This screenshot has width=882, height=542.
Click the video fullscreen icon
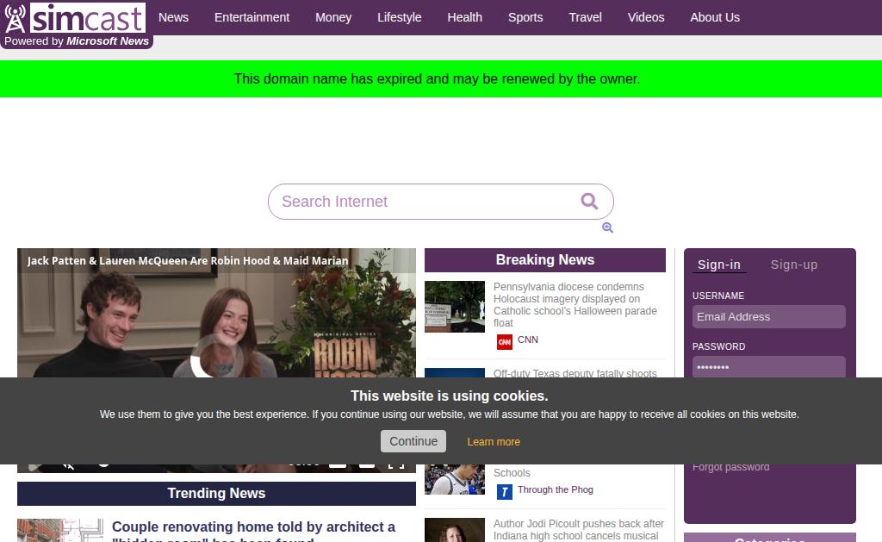coord(395,465)
